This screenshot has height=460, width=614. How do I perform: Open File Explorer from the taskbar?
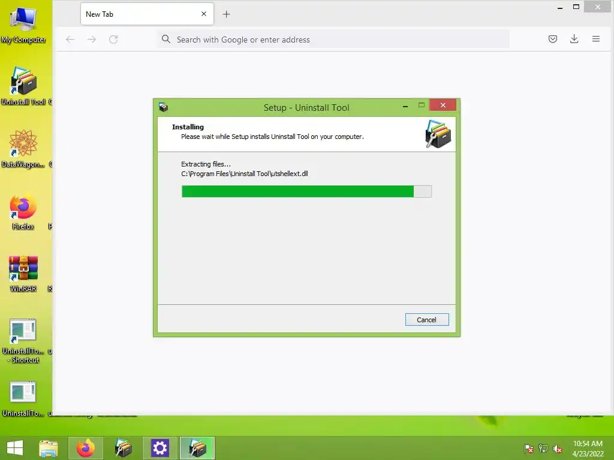click(x=49, y=448)
